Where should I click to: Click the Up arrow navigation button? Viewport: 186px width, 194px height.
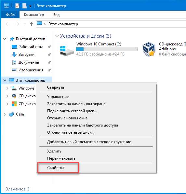coord(32,24)
